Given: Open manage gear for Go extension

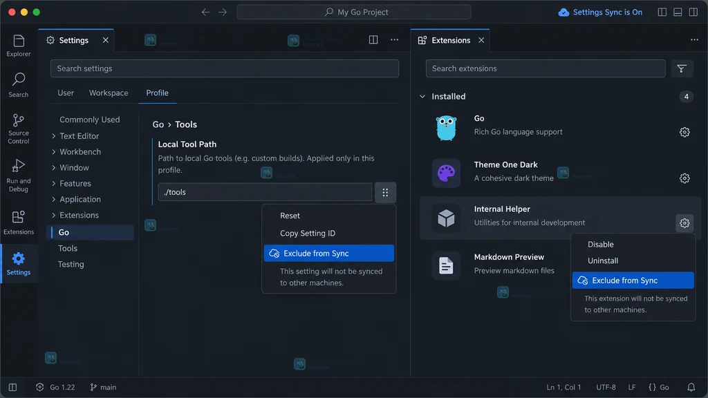Looking at the screenshot, I should [x=684, y=132].
